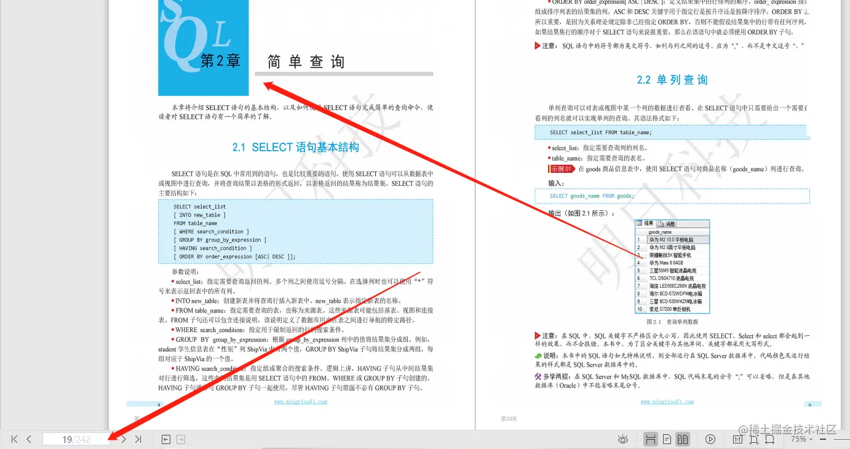The width and height of the screenshot is (850, 449).
Task: Click the green 说明 note icon
Action: tap(538, 356)
